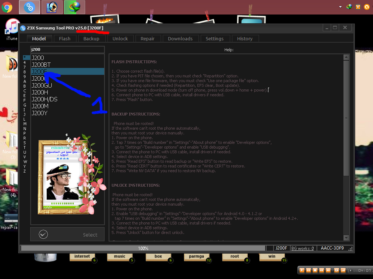The height and width of the screenshot is (279, 373).
Task: Click J200F in the status bar
Action: pyautogui.click(x=281, y=248)
